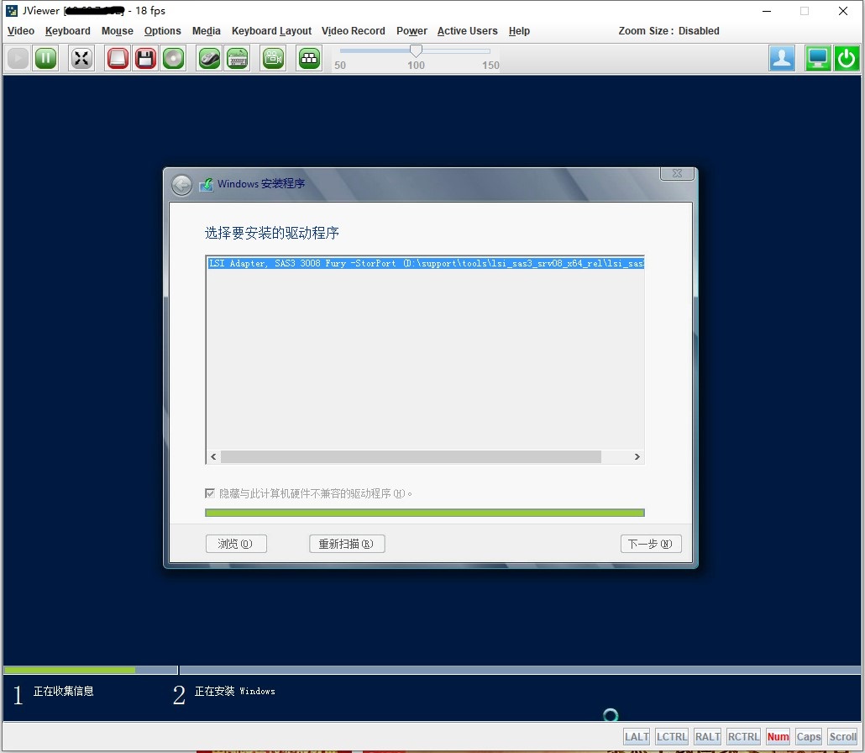Toggle the Num lock indicator
Image resolution: width=865 pixels, height=753 pixels.
[x=778, y=737]
